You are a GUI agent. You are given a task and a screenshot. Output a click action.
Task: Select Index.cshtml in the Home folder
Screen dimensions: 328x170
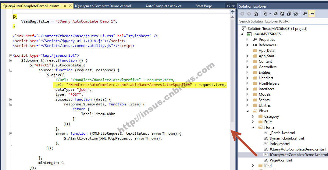click(280, 144)
